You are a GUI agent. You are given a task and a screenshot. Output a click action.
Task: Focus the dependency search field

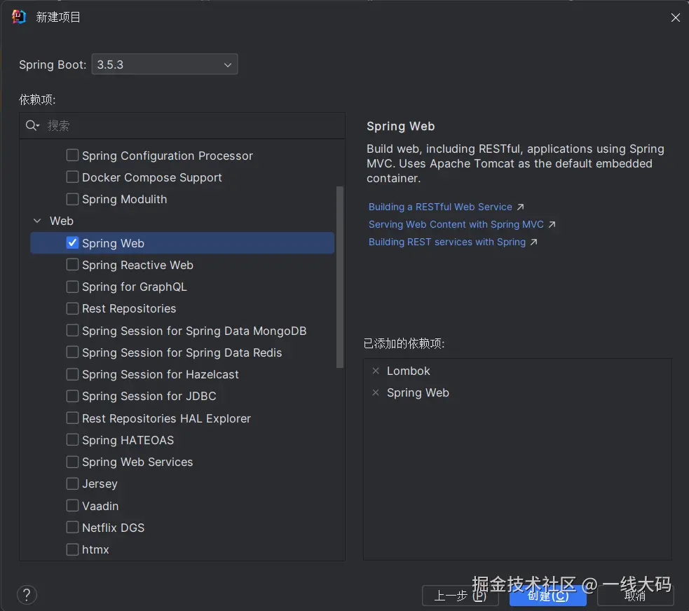[182, 125]
